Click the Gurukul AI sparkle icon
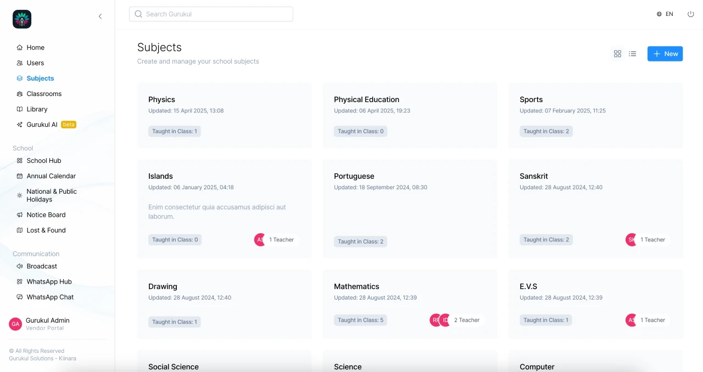Viewport: 703px width, 372px height. (x=20, y=125)
